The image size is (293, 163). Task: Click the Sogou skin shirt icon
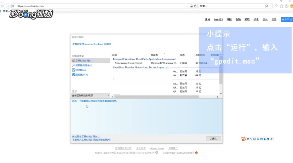point(268,139)
